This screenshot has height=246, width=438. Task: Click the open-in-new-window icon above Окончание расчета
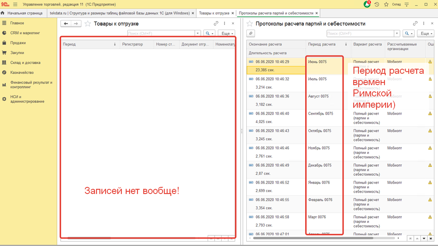(x=251, y=33)
